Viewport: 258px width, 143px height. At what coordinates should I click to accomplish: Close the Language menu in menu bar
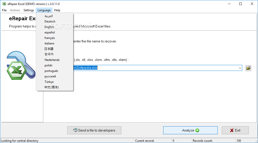tap(44, 10)
